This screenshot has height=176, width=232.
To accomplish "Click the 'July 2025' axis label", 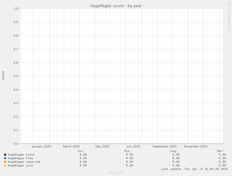I will [x=133, y=147].
